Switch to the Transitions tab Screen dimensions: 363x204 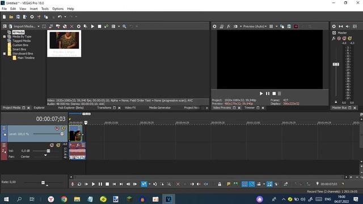point(104,108)
